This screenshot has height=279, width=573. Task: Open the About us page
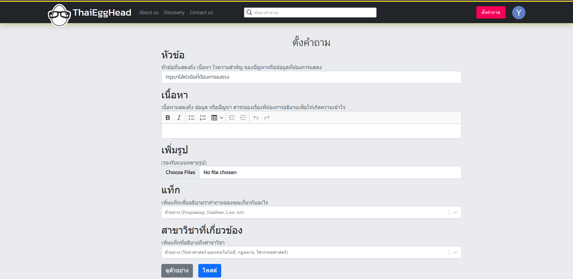pos(149,13)
